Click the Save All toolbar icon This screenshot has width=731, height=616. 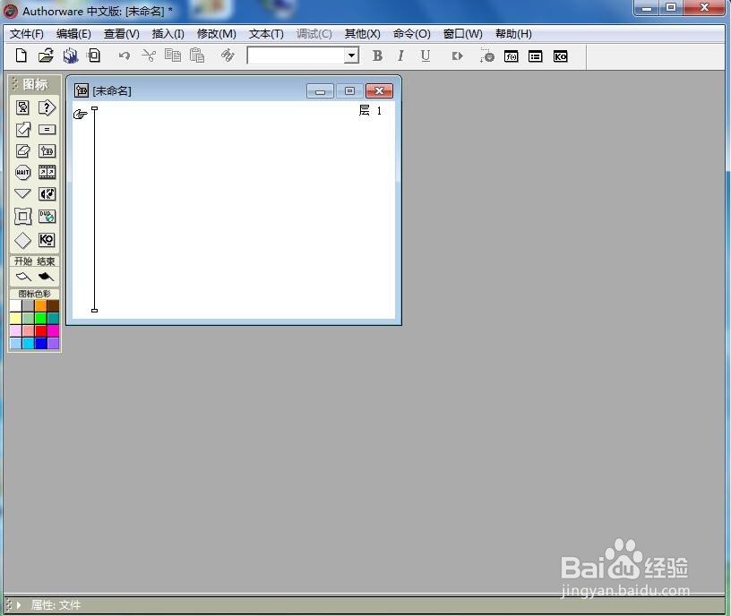(71, 56)
